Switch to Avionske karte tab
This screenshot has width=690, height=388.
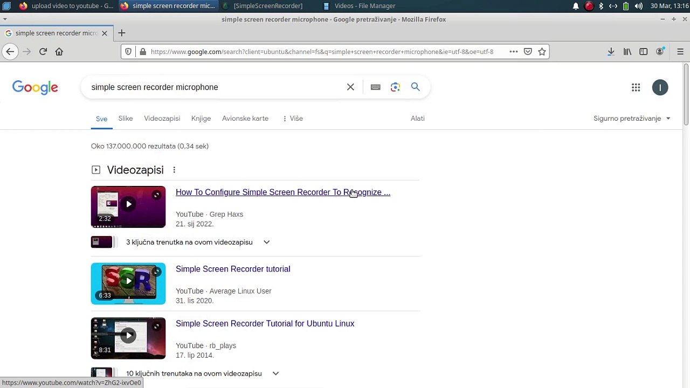coord(245,119)
